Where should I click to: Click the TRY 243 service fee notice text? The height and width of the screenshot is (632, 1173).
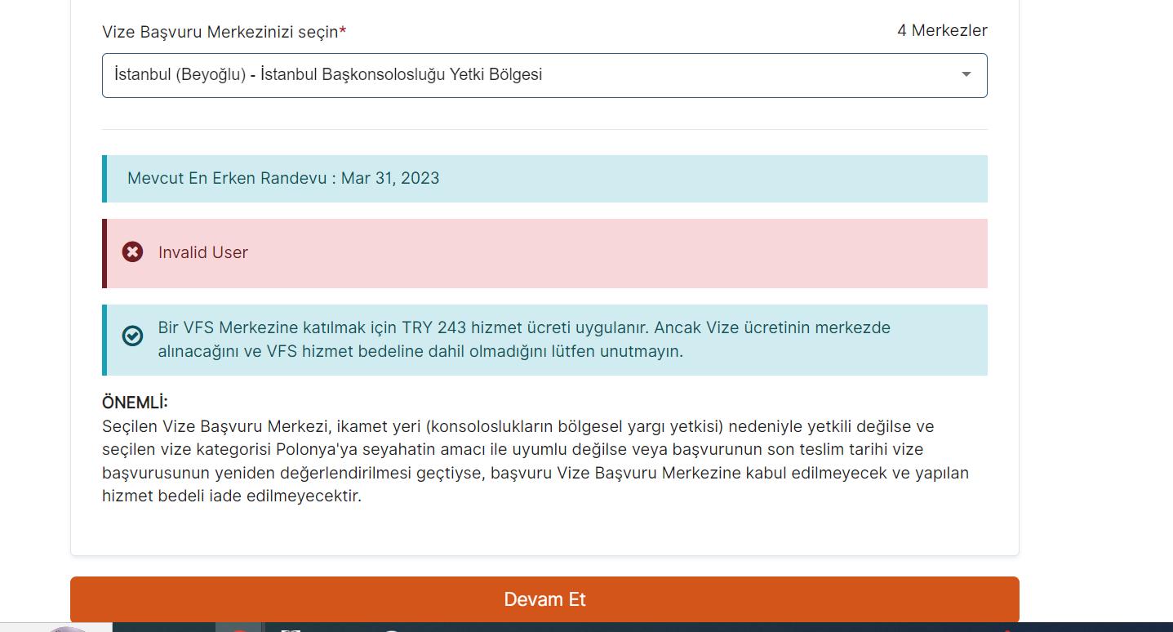(524, 340)
